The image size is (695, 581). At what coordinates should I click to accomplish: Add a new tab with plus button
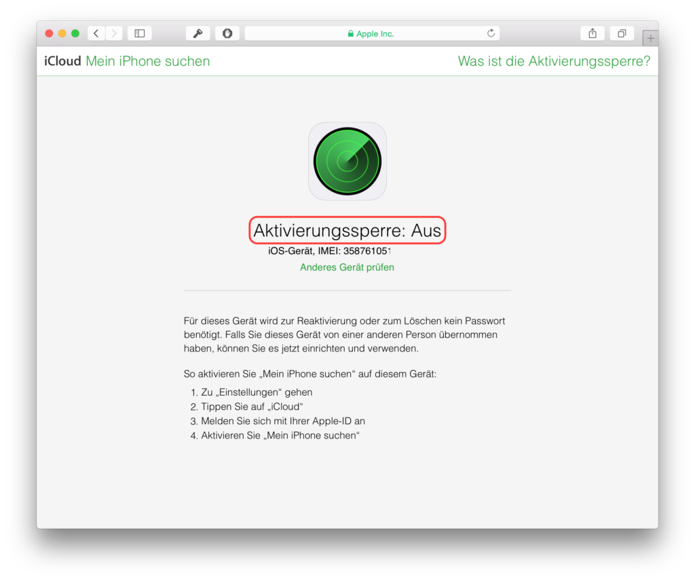pyautogui.click(x=650, y=39)
